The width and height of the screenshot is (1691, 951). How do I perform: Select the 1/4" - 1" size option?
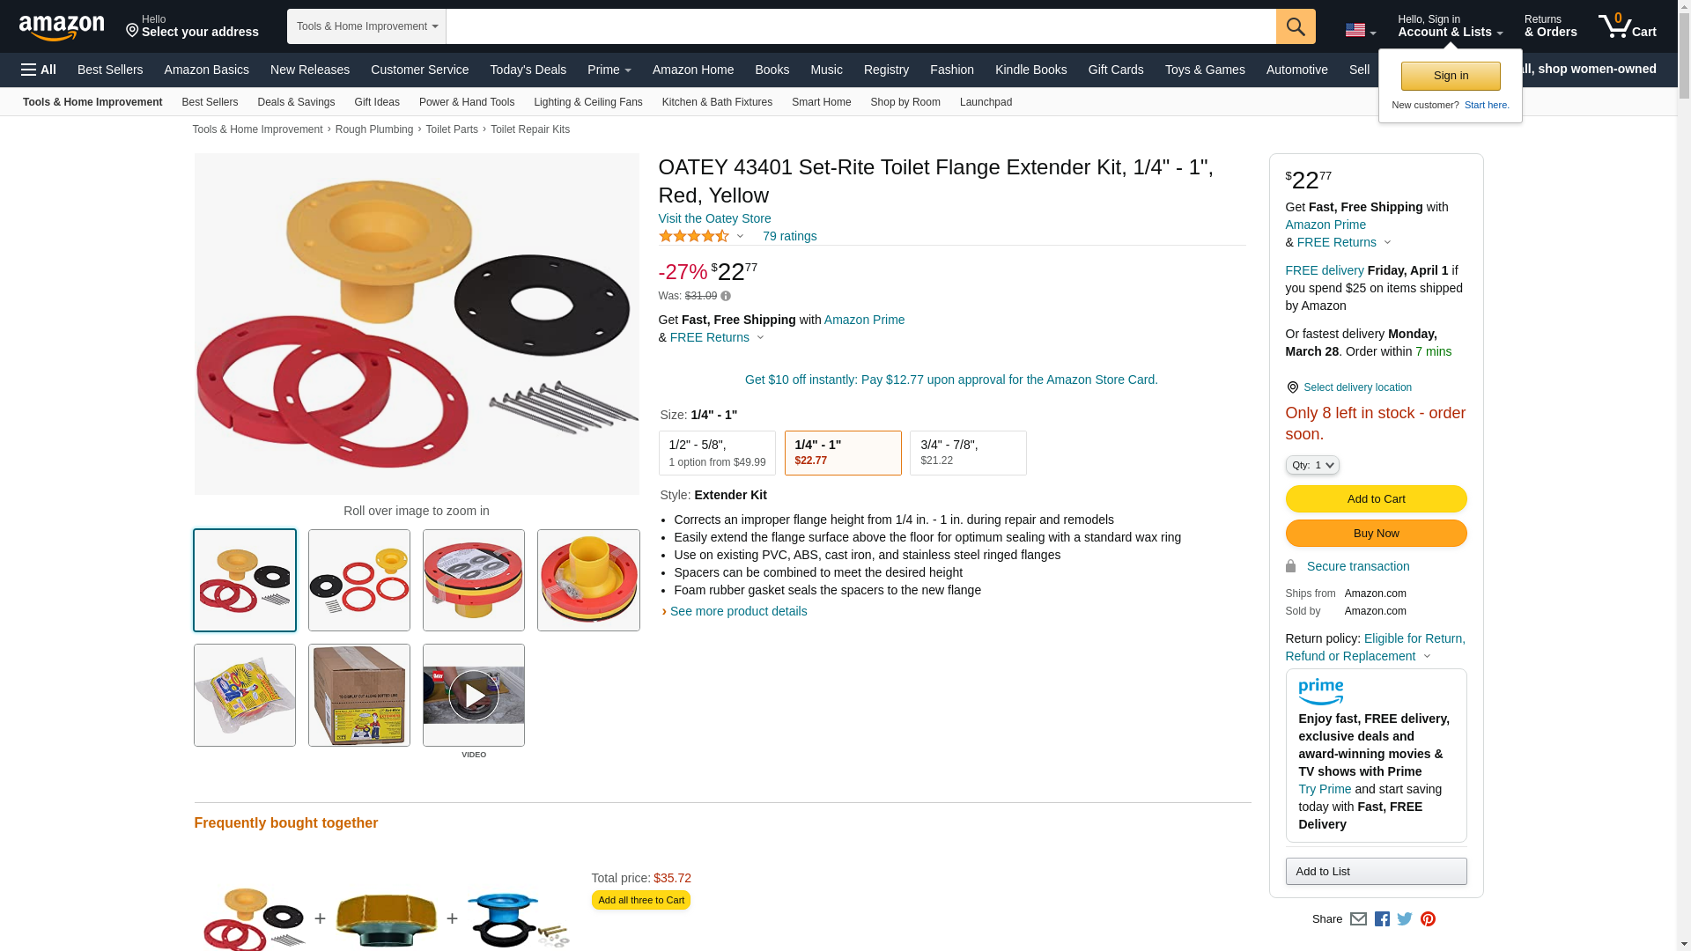pos(842,453)
